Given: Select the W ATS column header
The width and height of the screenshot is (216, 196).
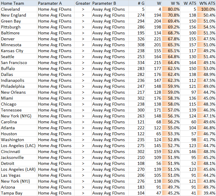Looking at the screenshot, I should coord(189,3).
